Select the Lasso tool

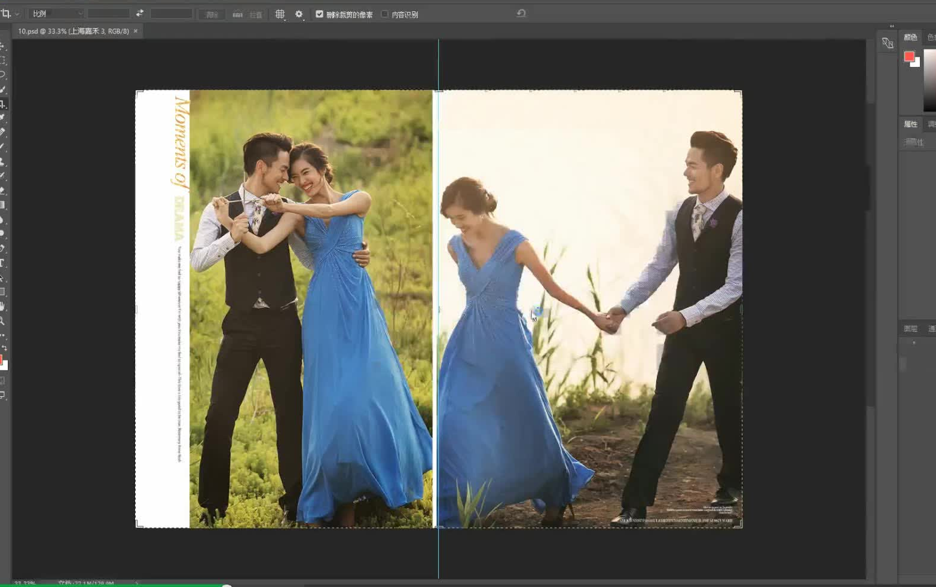(x=3, y=75)
